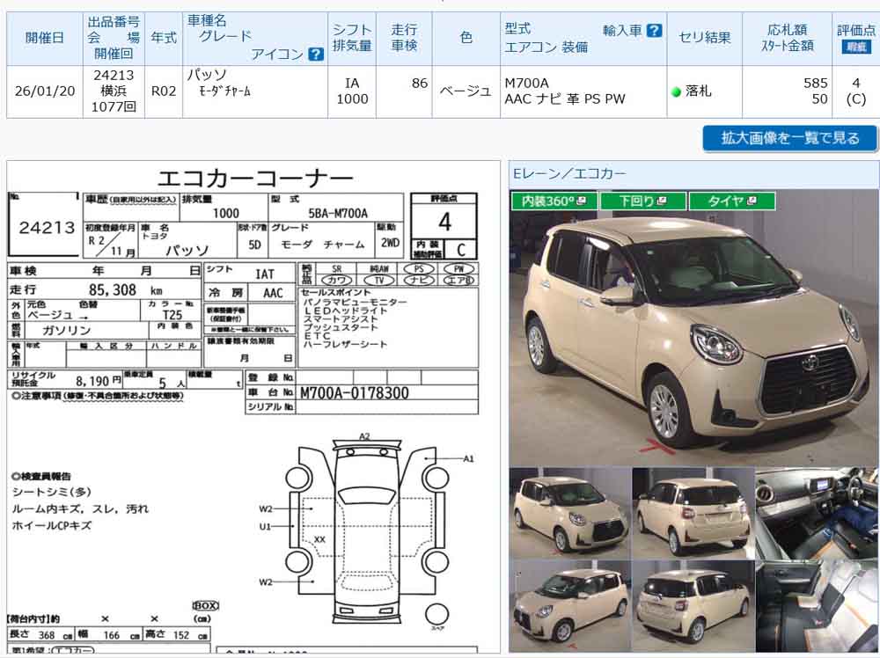Click the 拡大画像を一覧で見る button
Image resolution: width=880 pixels, height=658 pixels.
tap(789, 138)
